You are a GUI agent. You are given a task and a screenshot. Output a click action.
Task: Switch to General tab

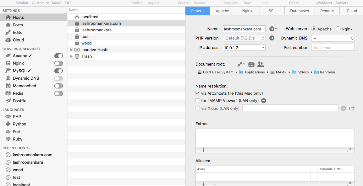pyautogui.click(x=198, y=11)
